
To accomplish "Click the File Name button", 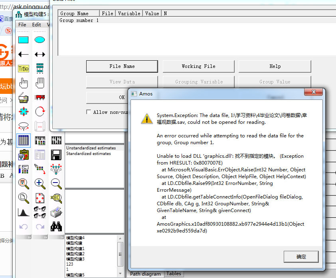I will point(122,66).
